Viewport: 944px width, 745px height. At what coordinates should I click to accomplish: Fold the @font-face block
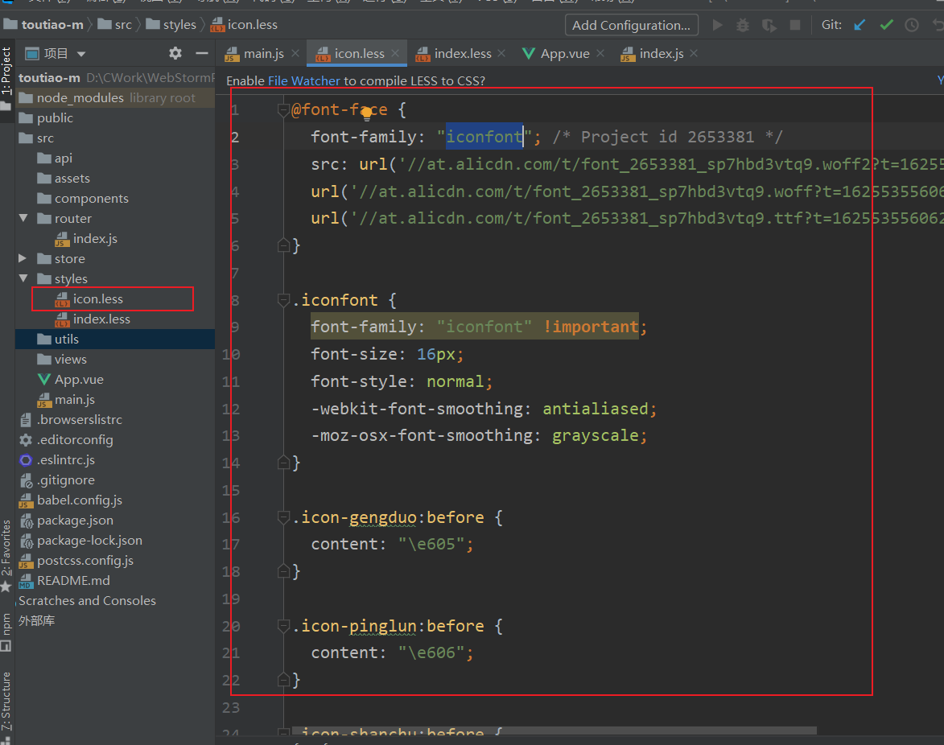[283, 109]
